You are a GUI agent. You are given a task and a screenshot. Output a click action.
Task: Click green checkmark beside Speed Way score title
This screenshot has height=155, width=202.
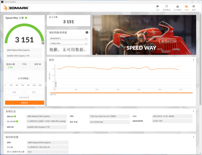(26, 18)
